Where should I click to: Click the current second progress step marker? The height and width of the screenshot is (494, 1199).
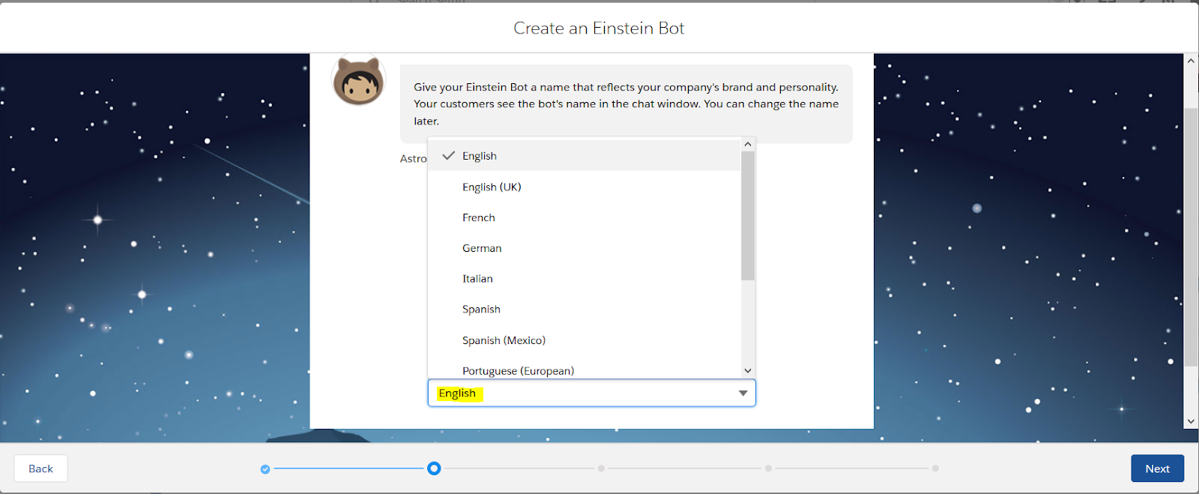click(x=434, y=469)
